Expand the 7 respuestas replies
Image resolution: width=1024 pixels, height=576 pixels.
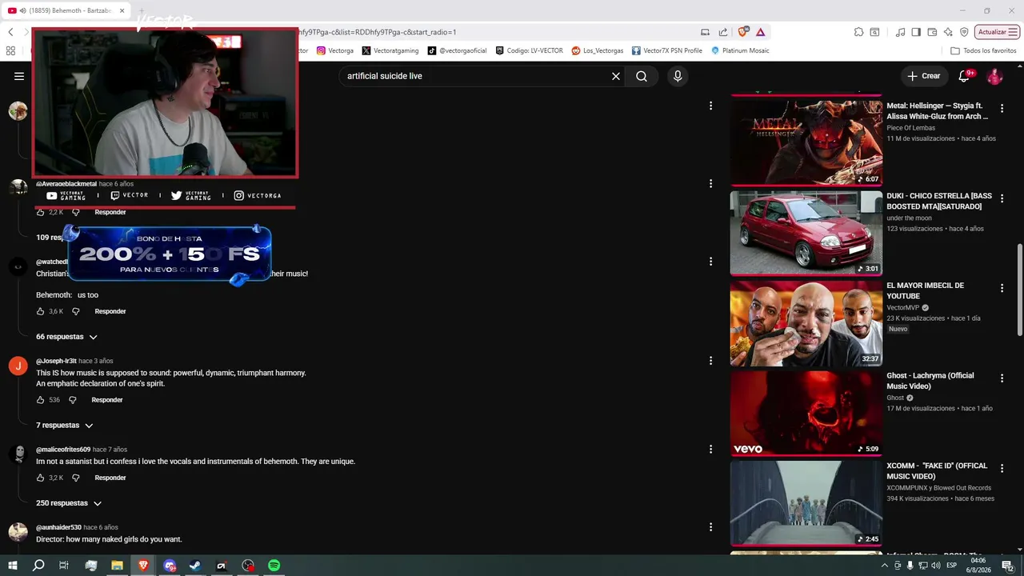click(65, 425)
